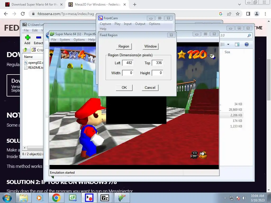Open Project64 Help menu
271x203 pixels.
(x=92, y=40)
